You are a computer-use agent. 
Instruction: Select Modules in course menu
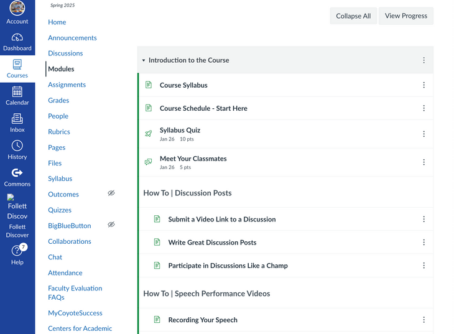pyautogui.click(x=61, y=69)
